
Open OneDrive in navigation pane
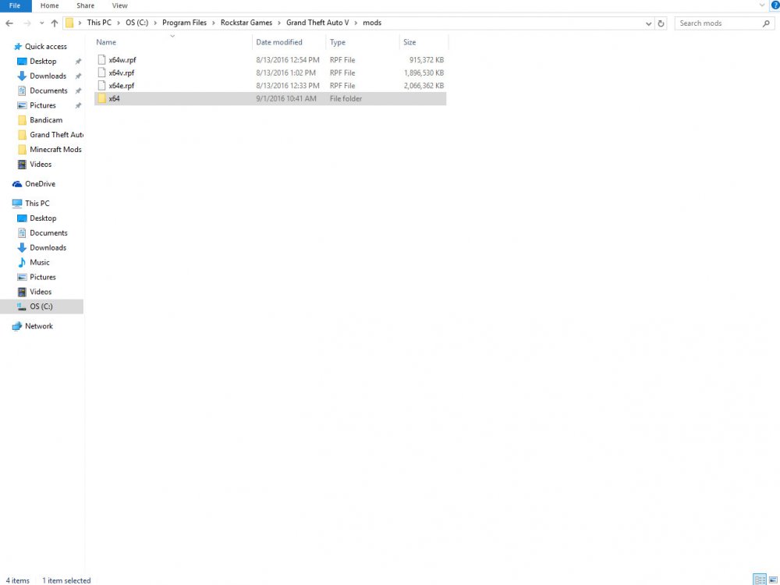(x=40, y=183)
